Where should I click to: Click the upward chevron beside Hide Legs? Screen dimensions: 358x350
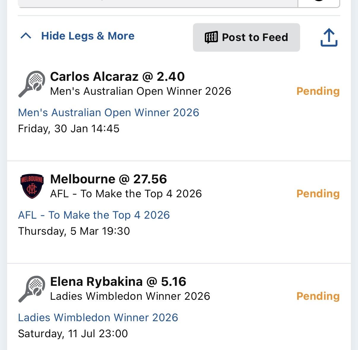26,36
